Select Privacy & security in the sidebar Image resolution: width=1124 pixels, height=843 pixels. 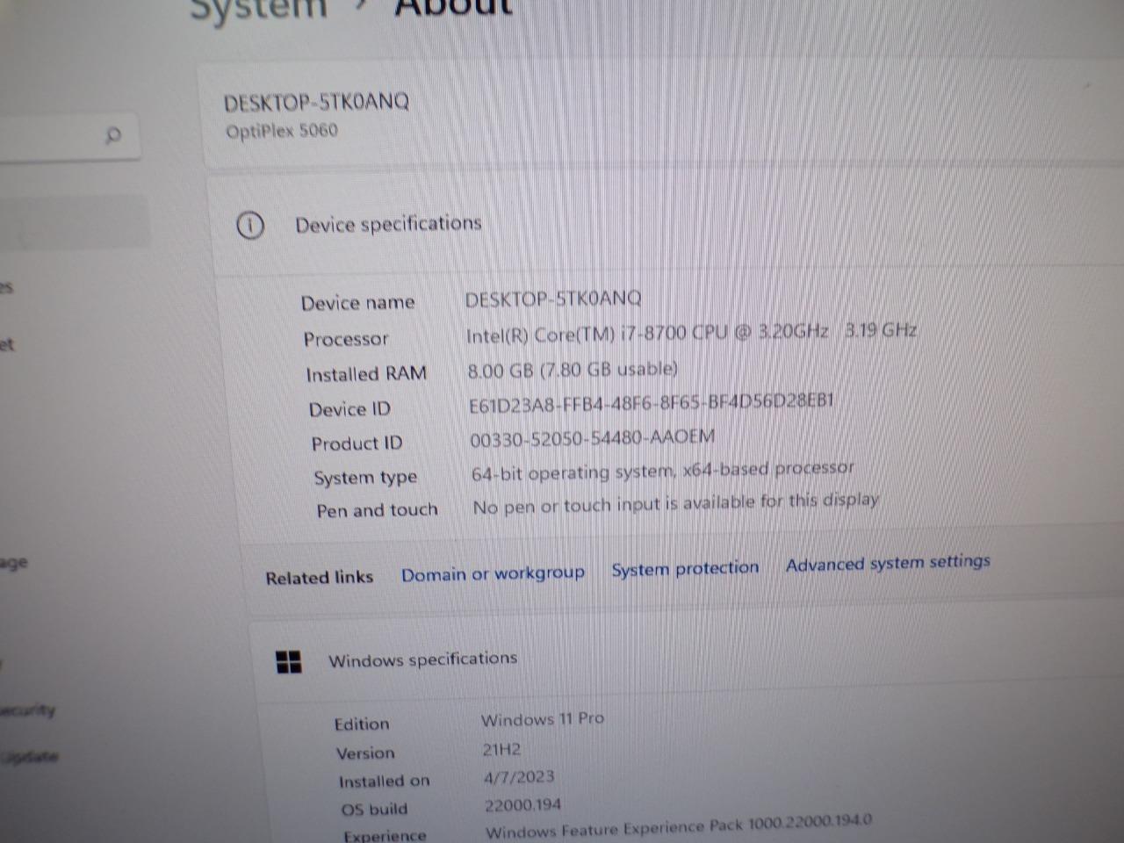tap(28, 710)
